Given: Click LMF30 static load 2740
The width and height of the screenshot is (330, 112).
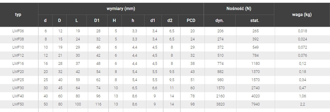Looking at the screenshot, I should (255, 88).
